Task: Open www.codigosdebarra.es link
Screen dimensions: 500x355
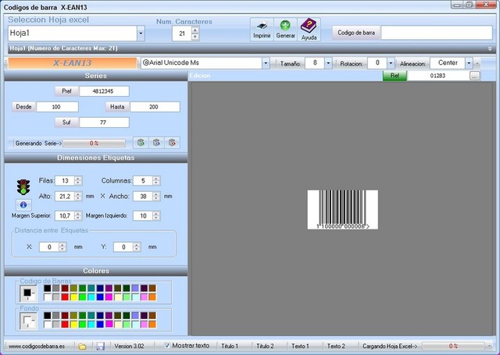Action: 37,346
